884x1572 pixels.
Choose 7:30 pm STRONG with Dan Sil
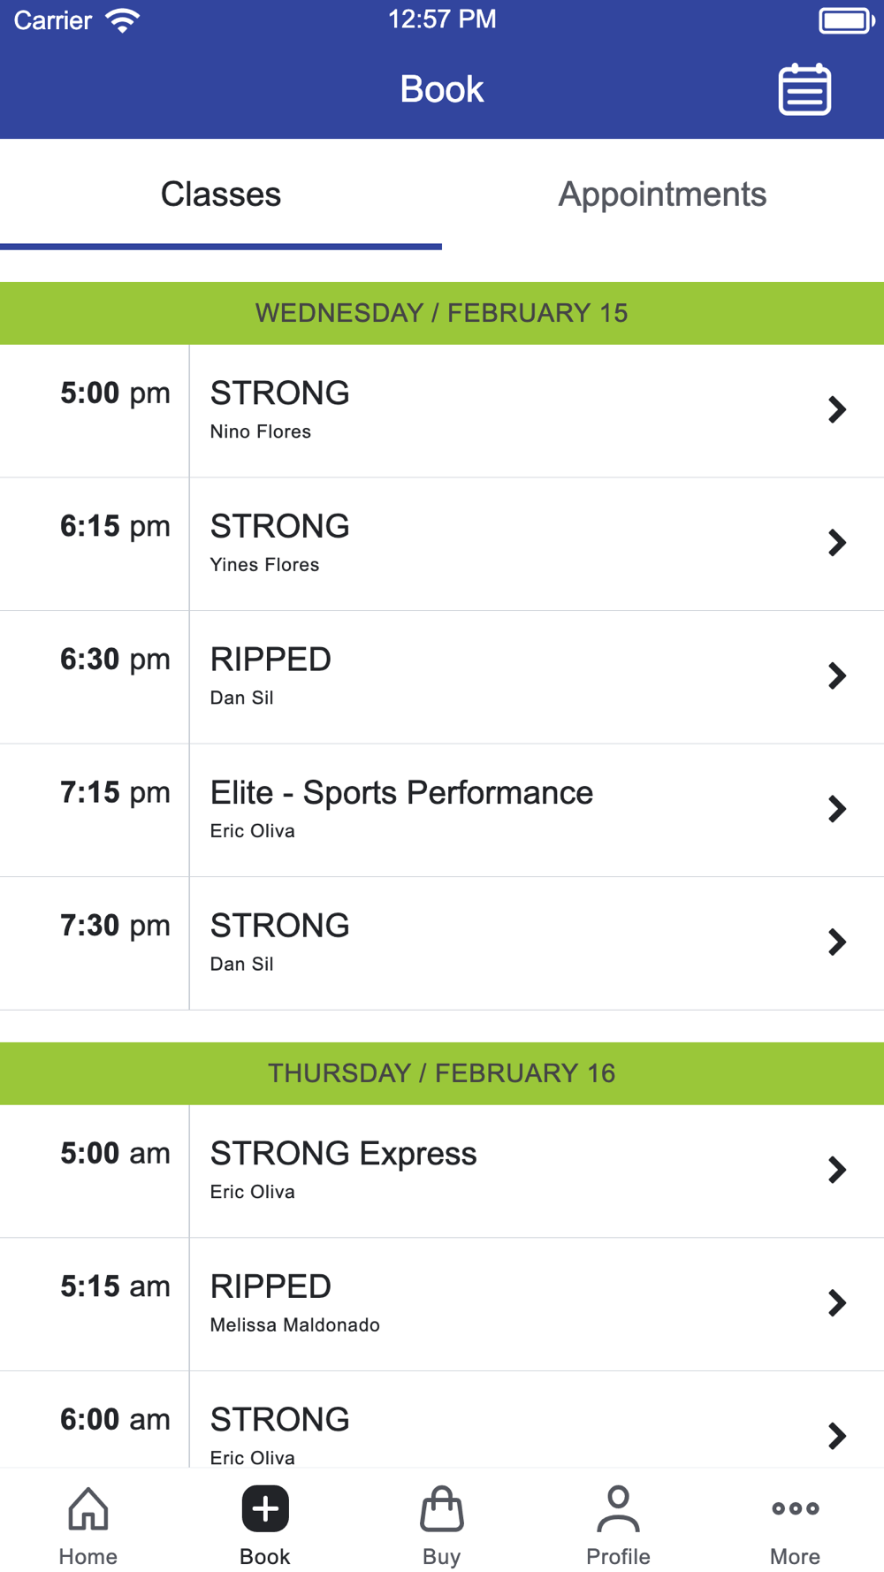pos(442,943)
